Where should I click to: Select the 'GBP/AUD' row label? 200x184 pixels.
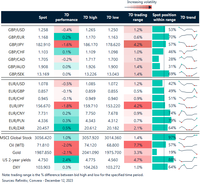tap(16, 67)
